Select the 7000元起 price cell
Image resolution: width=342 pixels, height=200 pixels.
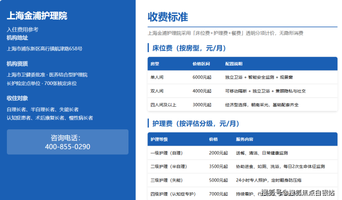click(218, 194)
